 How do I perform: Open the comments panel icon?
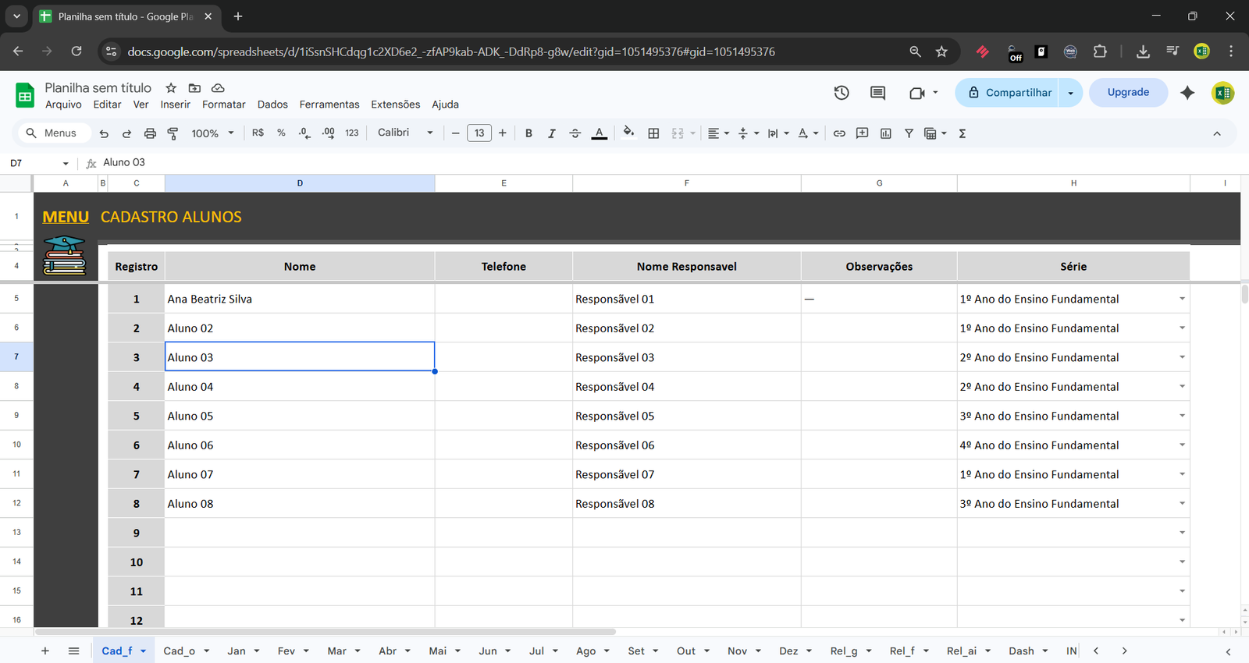pos(877,93)
